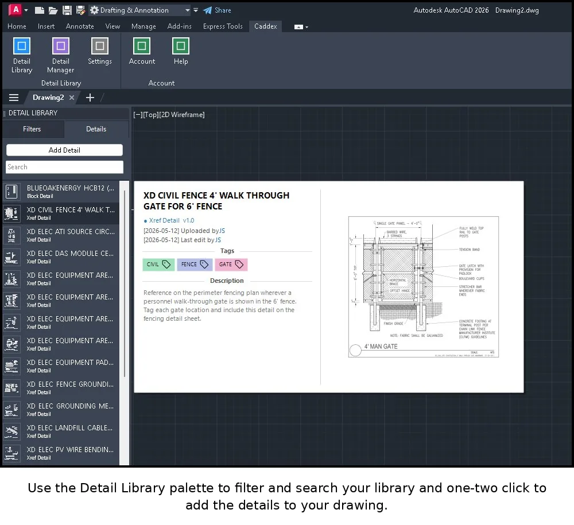The width and height of the screenshot is (574, 525).
Task: Click the DETAIL LIBRARY palette grip handle
Action: [x=5, y=113]
